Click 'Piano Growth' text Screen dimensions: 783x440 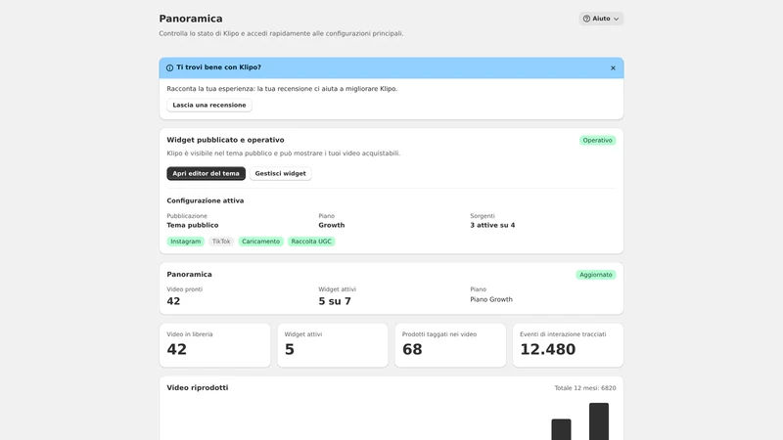pyautogui.click(x=491, y=300)
